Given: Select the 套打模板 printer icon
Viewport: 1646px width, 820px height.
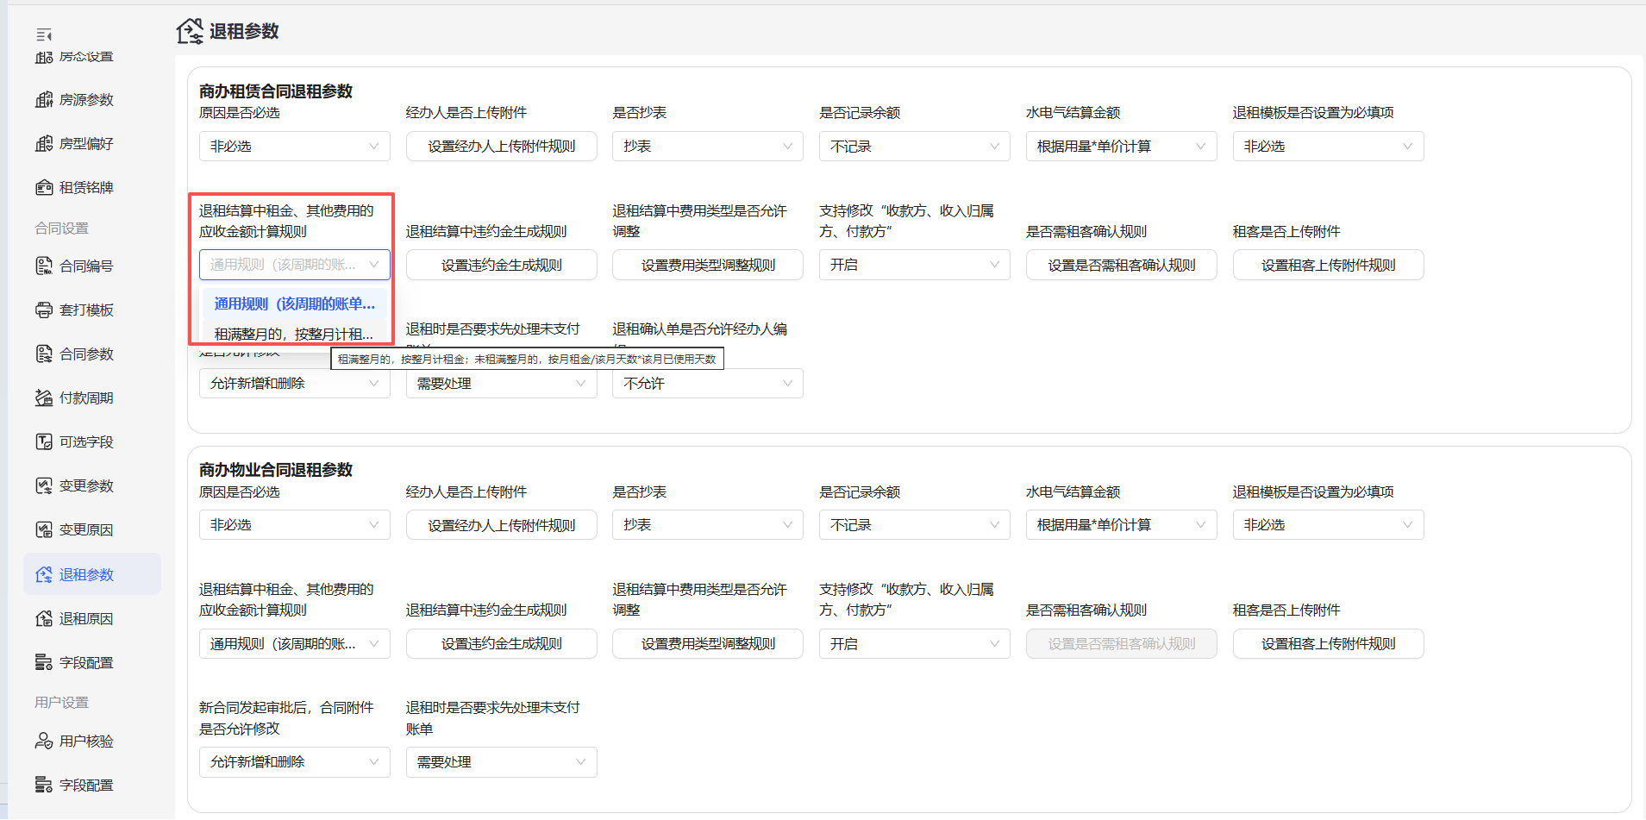Looking at the screenshot, I should (x=44, y=310).
